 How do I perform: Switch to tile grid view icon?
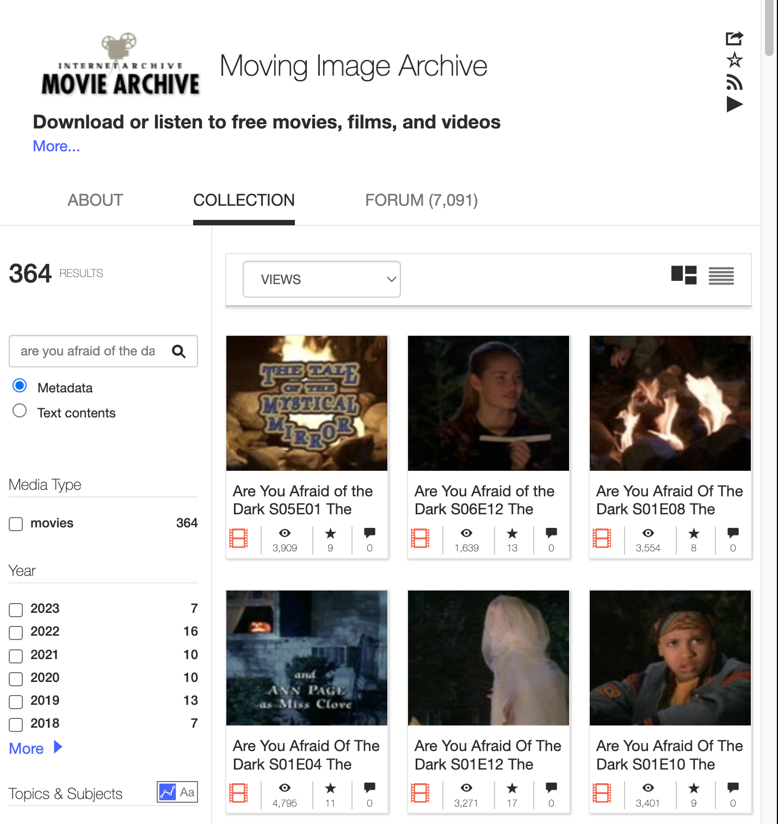pos(684,275)
